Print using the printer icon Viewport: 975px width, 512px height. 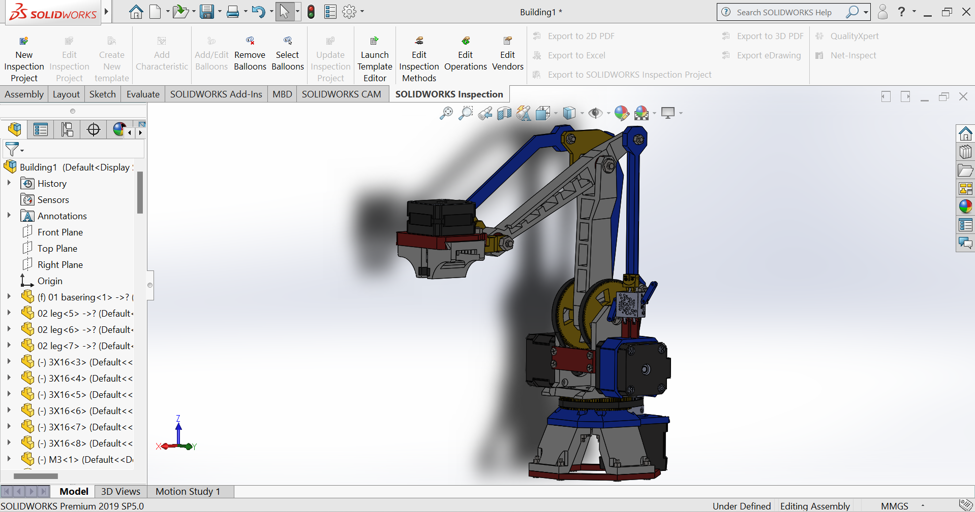click(233, 12)
